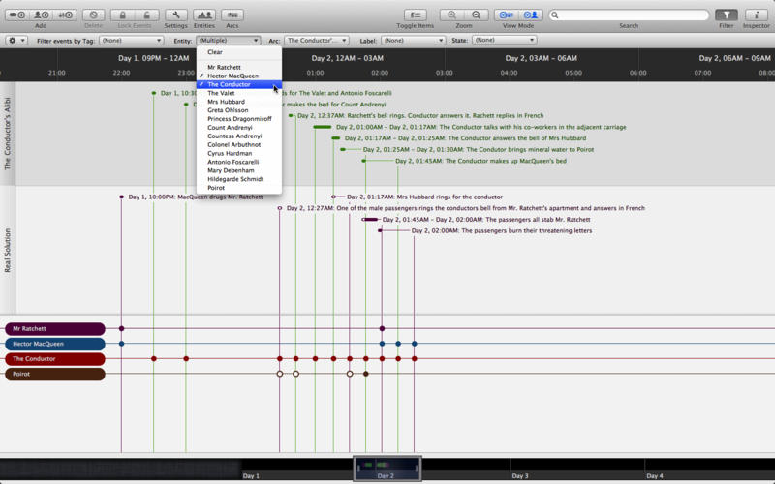Check Poirot in the entity list
The height and width of the screenshot is (484, 775).
click(x=215, y=188)
